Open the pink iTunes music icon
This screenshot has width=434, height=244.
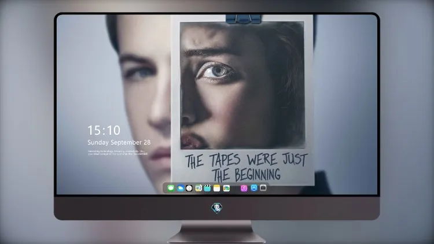244,188
